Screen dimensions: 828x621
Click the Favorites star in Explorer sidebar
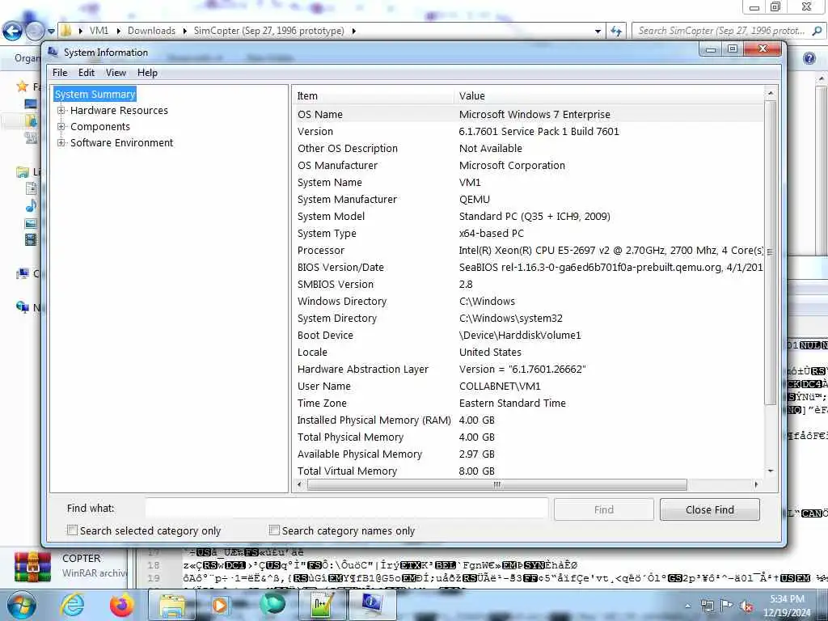[22, 86]
